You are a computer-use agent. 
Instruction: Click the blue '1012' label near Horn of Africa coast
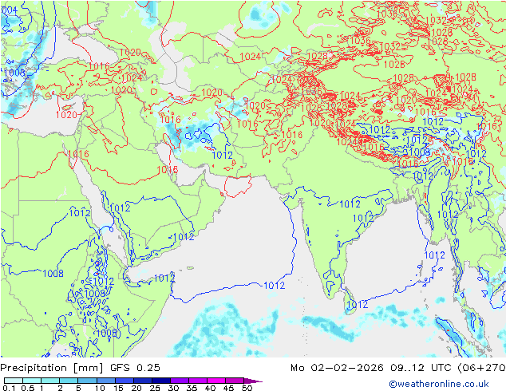[x=164, y=278]
